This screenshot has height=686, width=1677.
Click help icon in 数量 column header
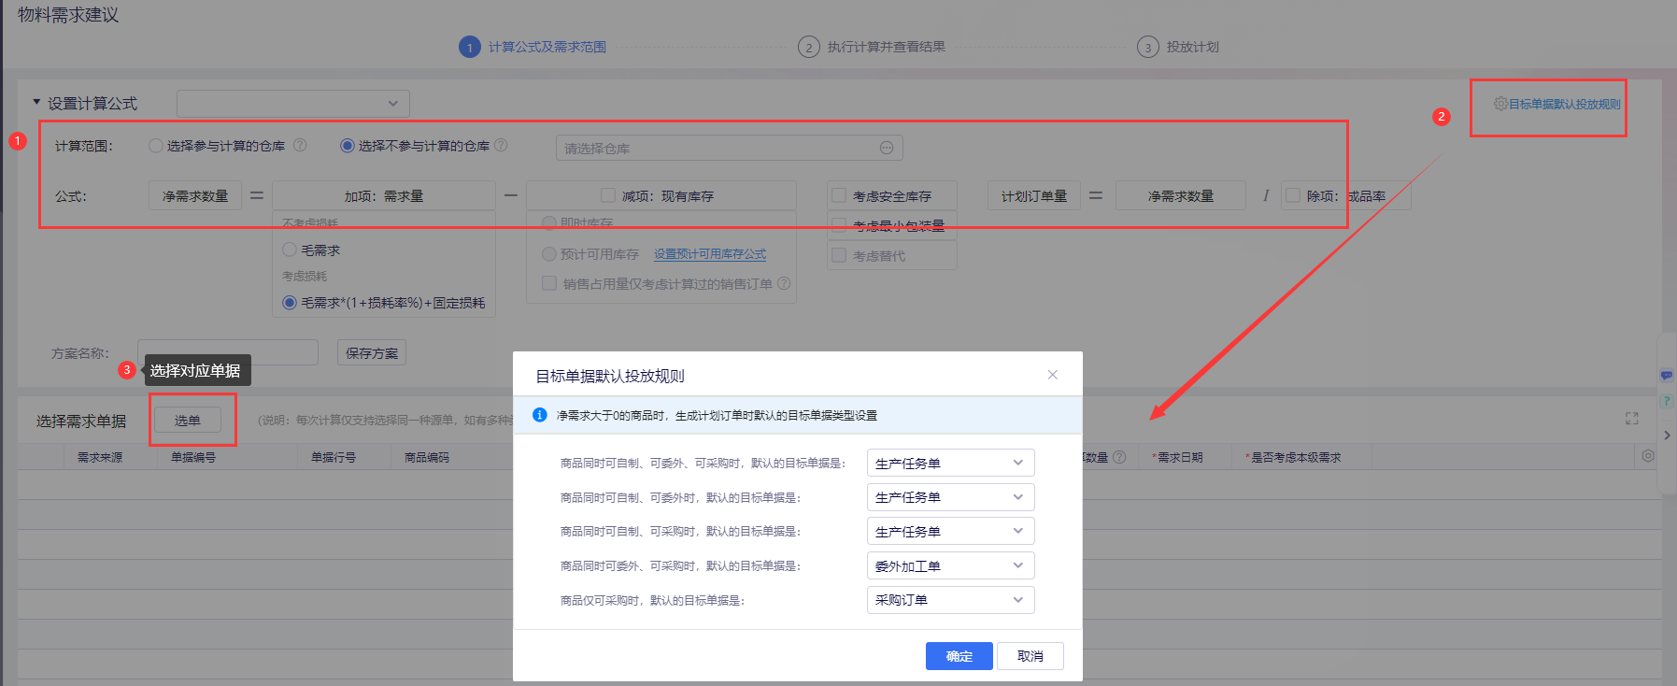click(x=1119, y=457)
